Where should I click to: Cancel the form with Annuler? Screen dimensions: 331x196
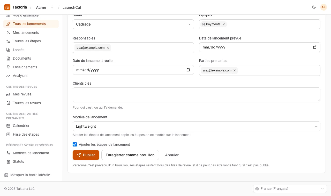pyautogui.click(x=172, y=155)
